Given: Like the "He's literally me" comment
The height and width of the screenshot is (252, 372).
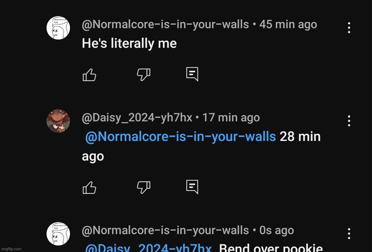Looking at the screenshot, I should tap(89, 75).
